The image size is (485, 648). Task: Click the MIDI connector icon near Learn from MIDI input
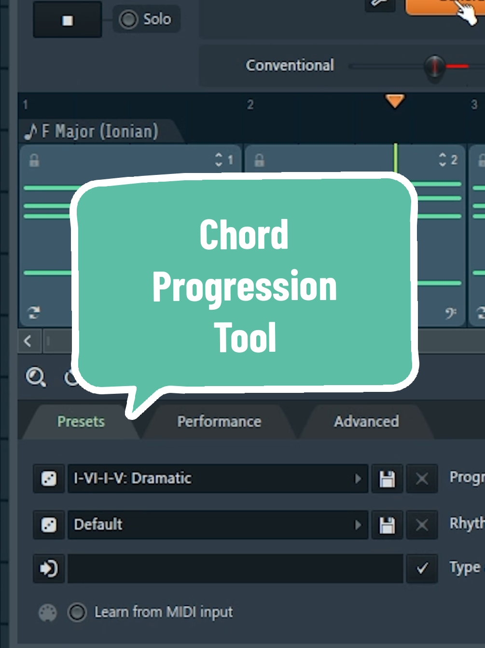[x=47, y=612]
